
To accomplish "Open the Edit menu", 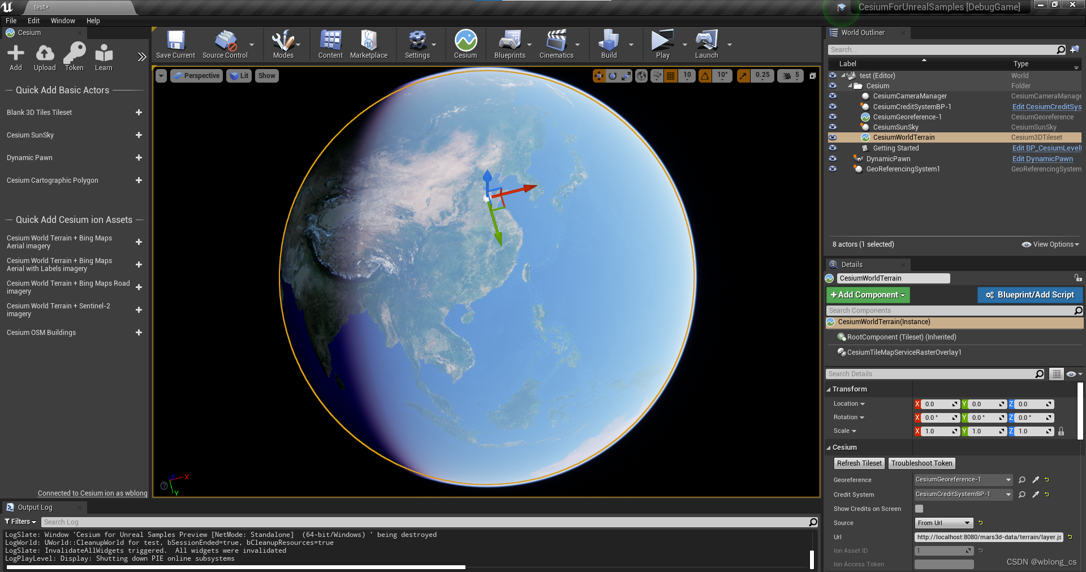I will click(33, 20).
